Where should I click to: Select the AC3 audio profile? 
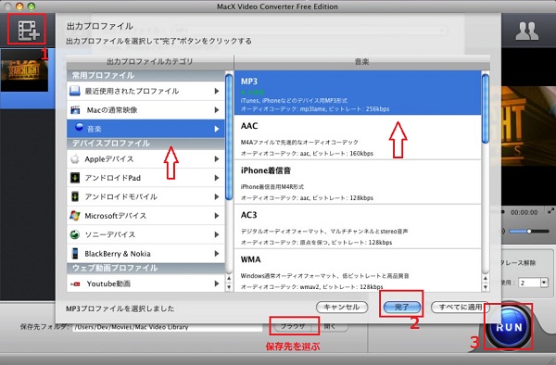coord(358,226)
